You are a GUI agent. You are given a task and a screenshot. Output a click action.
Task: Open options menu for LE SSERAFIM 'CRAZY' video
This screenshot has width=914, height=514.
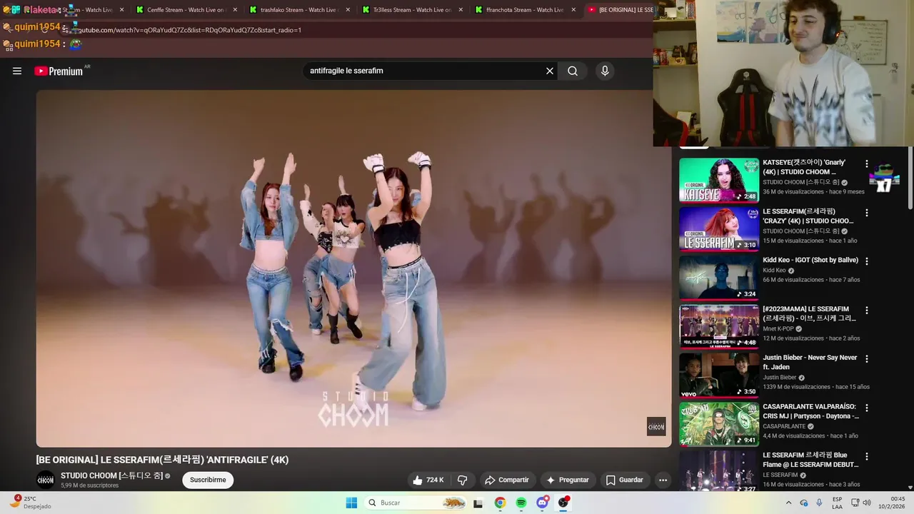click(x=867, y=213)
